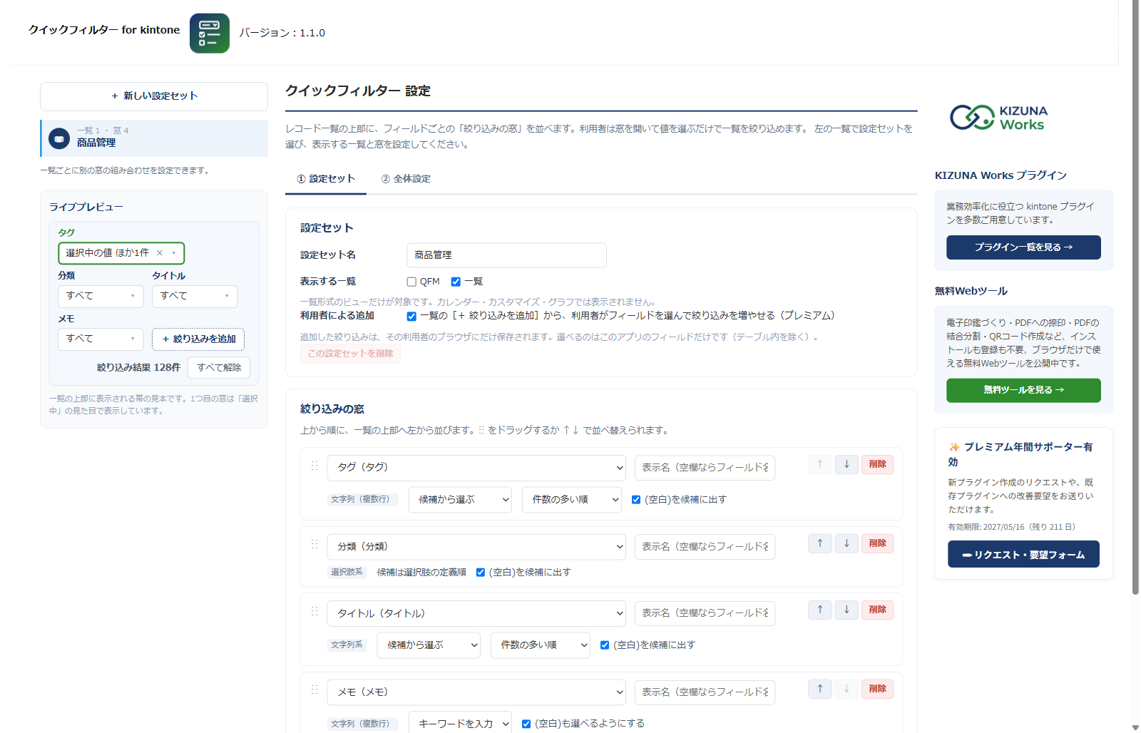Click この設定セットを削除 button

click(350, 354)
